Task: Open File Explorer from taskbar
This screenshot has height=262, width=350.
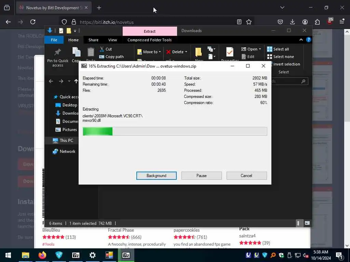Action: (x=25, y=255)
